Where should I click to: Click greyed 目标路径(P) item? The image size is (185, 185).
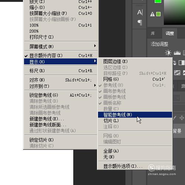coord(135,73)
